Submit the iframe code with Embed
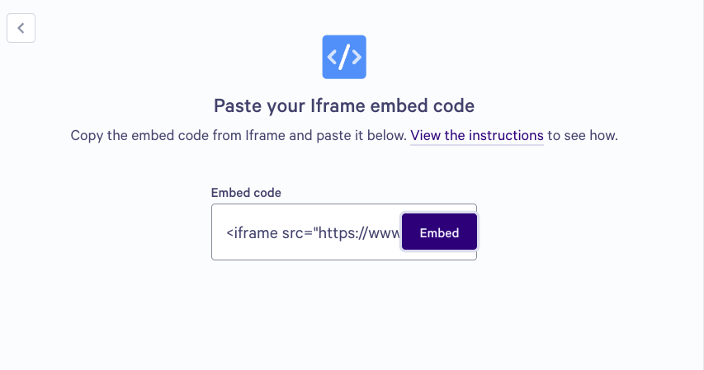This screenshot has height=370, width=704. (x=439, y=232)
